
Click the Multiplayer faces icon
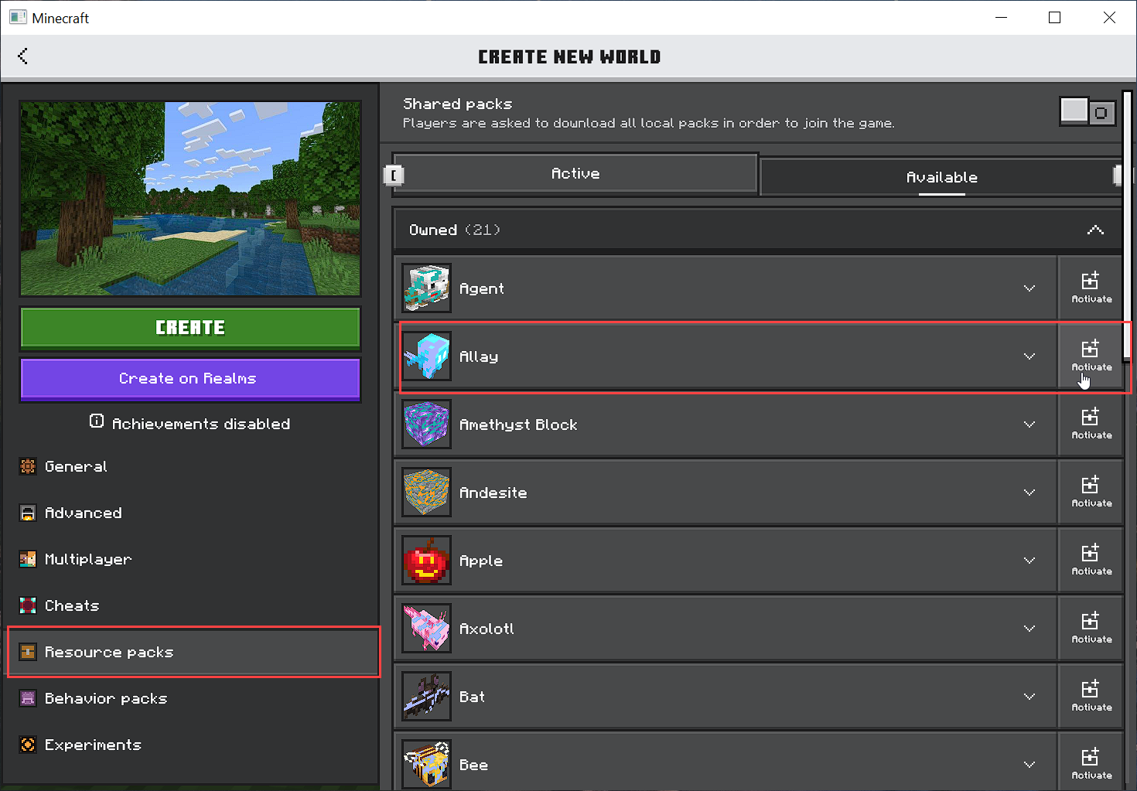tap(28, 559)
